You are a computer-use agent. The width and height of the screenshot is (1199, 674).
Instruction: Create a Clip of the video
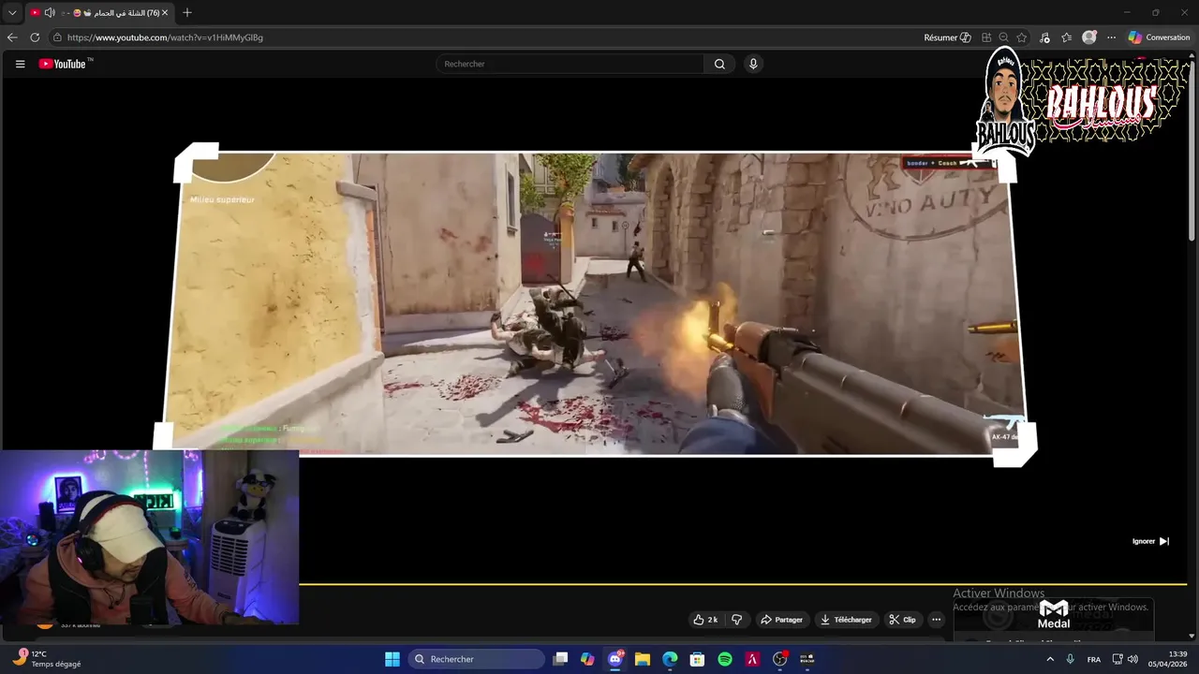[902, 620]
